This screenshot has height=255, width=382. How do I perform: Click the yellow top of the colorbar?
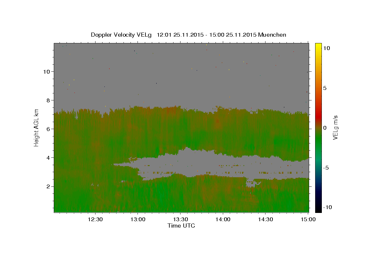pos(318,45)
